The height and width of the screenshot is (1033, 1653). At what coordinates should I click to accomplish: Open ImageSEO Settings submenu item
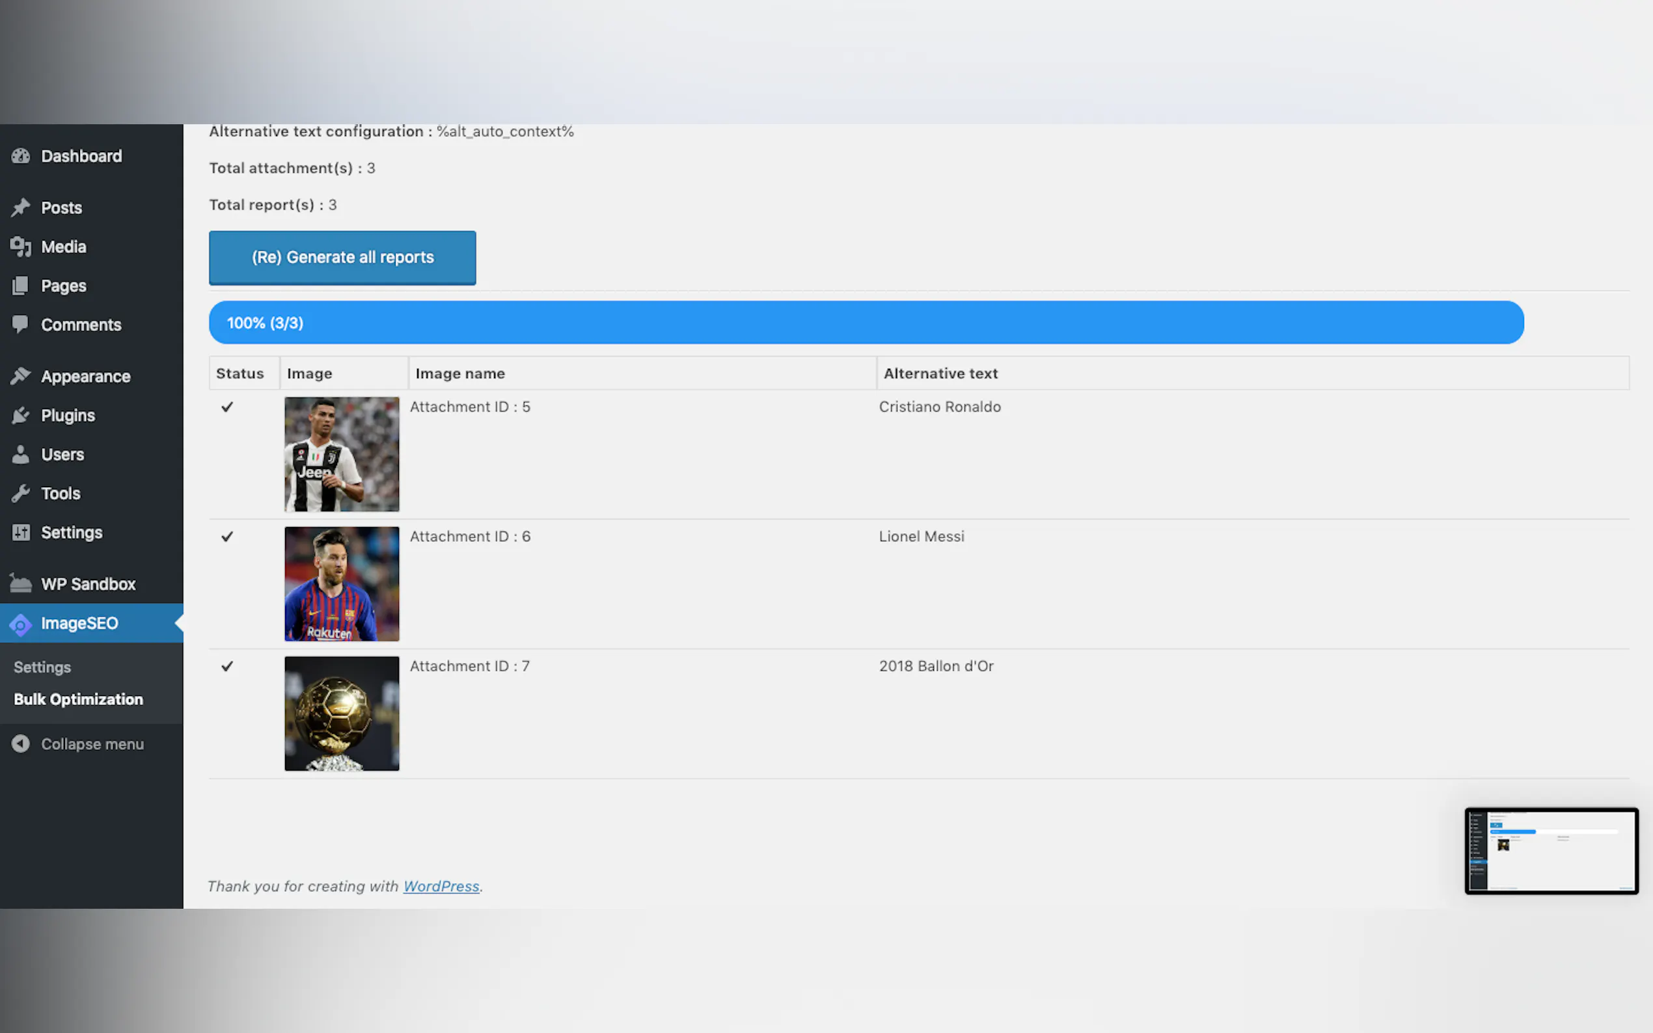click(x=42, y=667)
